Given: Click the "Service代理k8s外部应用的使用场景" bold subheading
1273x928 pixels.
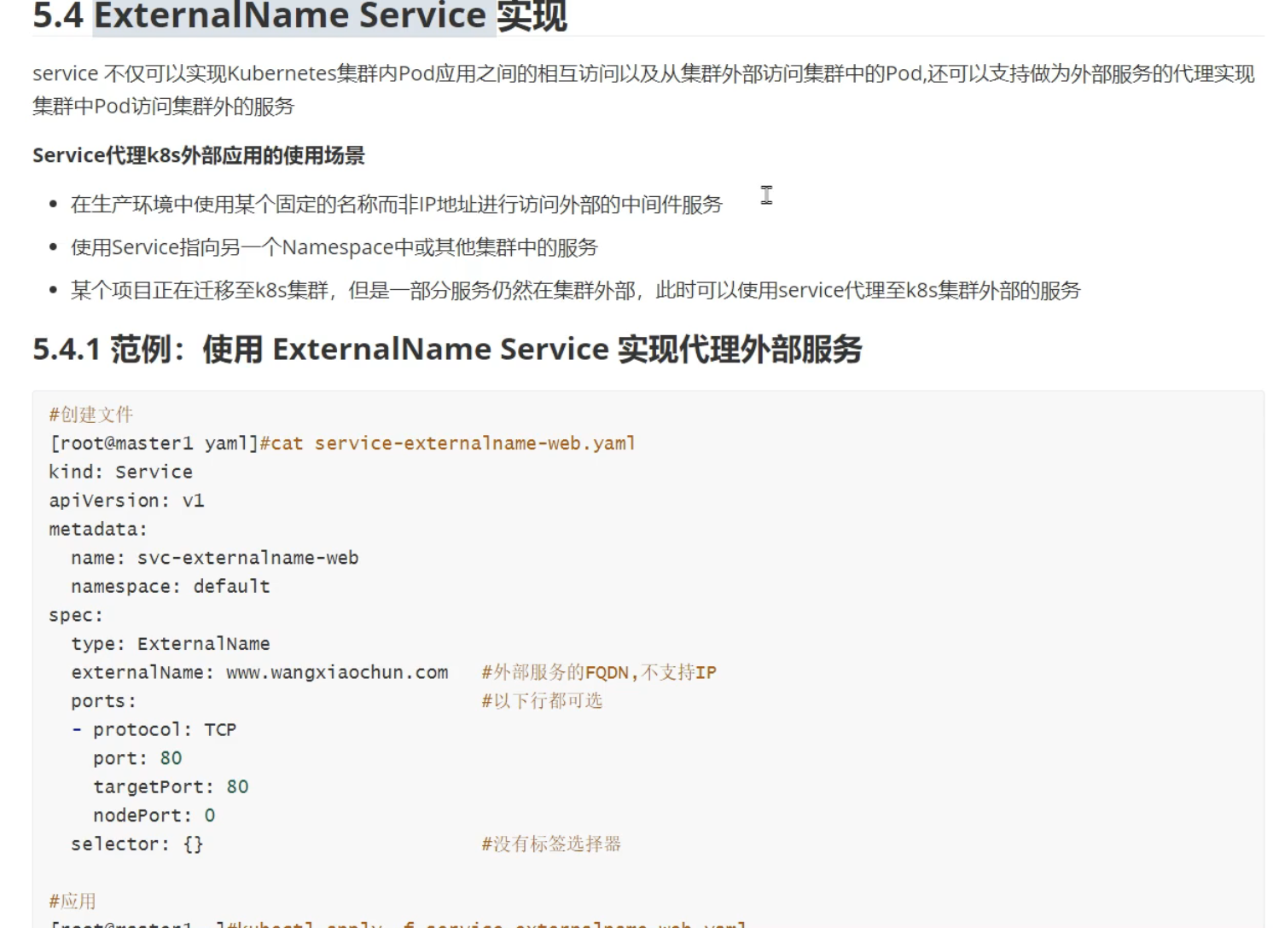Looking at the screenshot, I should [x=198, y=155].
